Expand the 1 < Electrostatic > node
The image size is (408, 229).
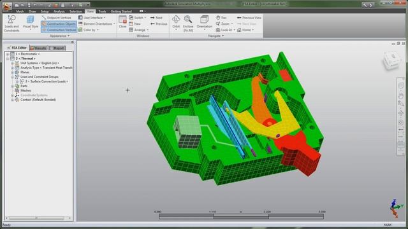click(8, 54)
